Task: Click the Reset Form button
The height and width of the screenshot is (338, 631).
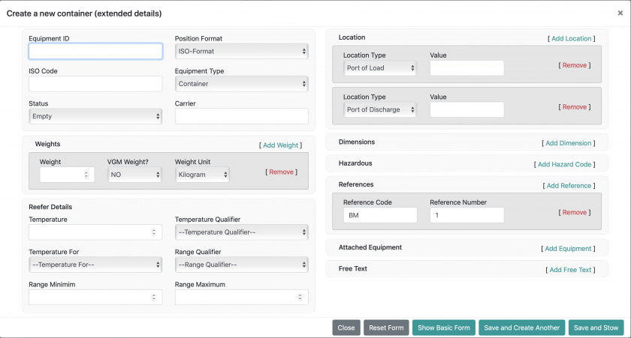Action: coord(386,328)
